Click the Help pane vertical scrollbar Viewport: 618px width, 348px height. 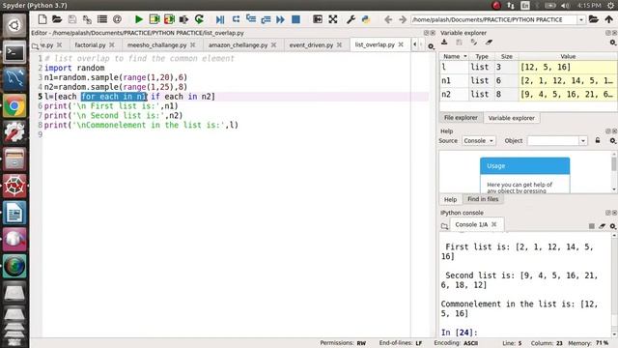pos(614,172)
